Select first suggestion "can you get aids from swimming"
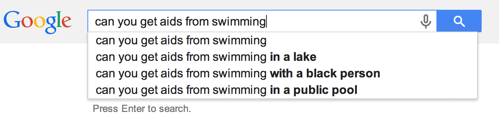Viewport: 499px width, 139px height. pyautogui.click(x=283, y=40)
